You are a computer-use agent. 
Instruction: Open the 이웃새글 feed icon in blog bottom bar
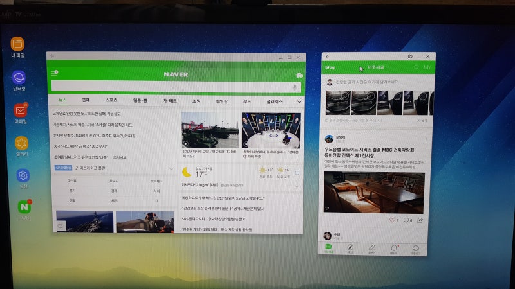point(328,248)
